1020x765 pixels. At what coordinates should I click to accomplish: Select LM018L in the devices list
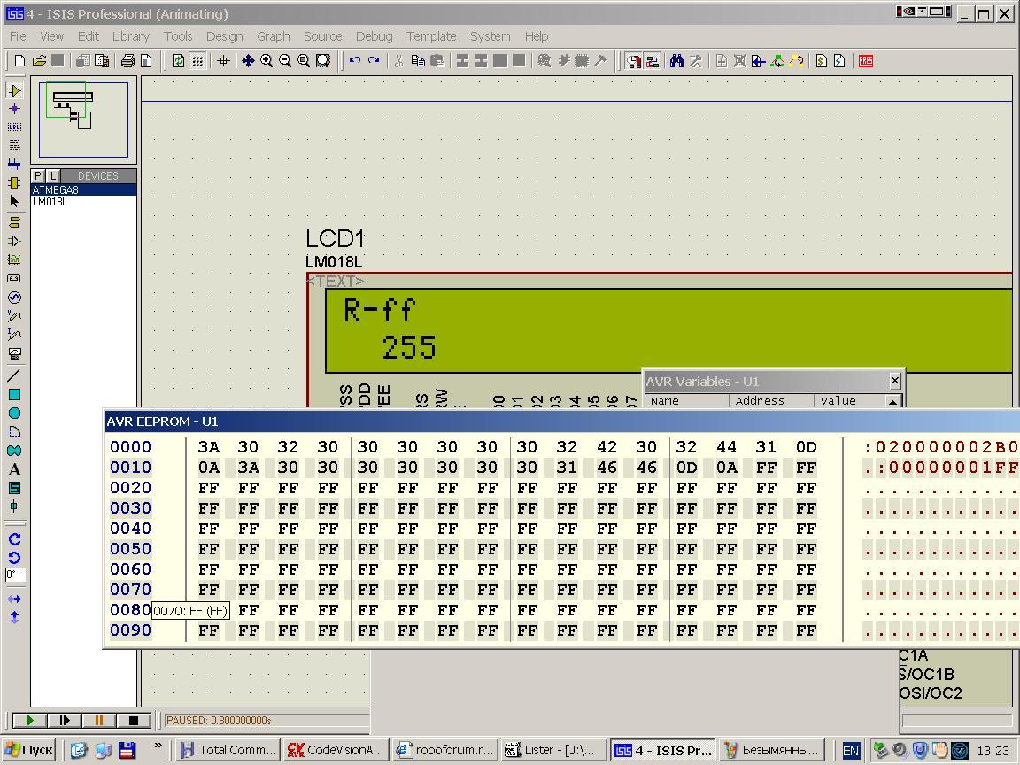[x=50, y=202]
